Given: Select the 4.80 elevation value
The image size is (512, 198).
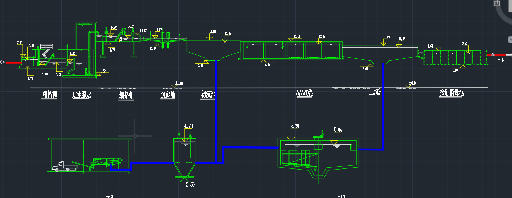Looking at the screenshot, I should click(x=103, y=71).
